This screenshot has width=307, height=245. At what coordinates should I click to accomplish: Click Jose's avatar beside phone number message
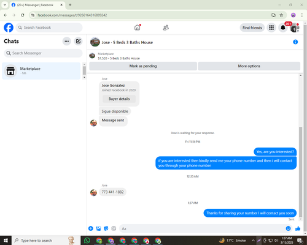click(93, 192)
